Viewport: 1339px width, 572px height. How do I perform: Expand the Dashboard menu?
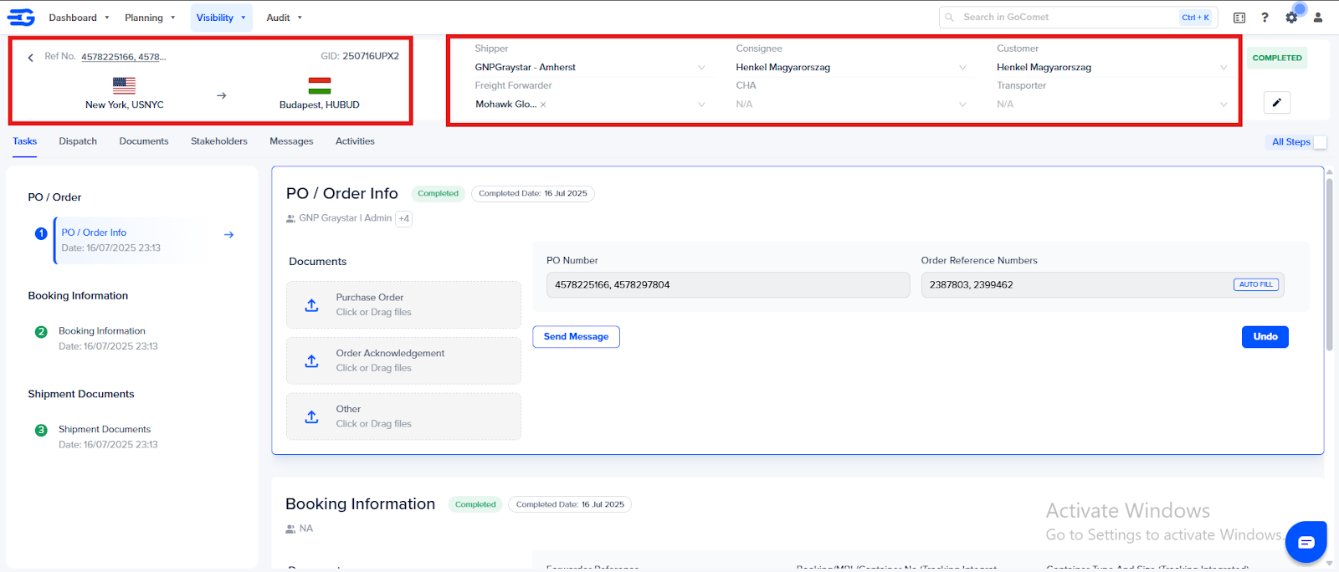pyautogui.click(x=79, y=18)
